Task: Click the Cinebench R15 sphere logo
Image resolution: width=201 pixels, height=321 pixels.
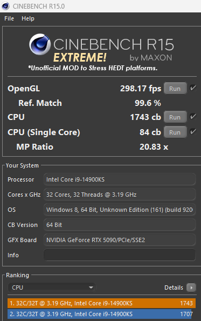Action: point(39,44)
